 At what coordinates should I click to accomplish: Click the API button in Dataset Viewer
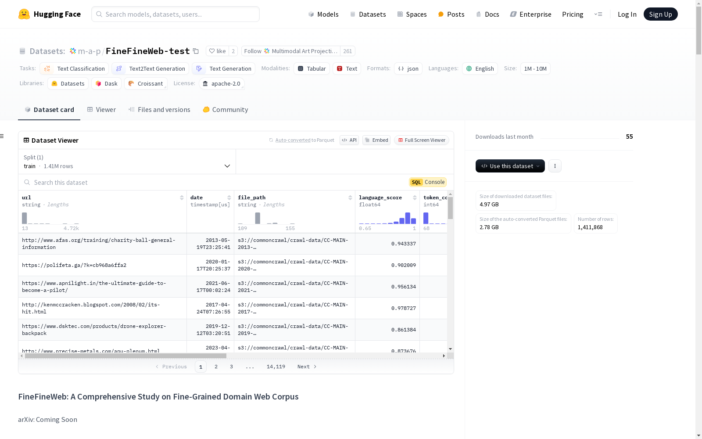(349, 140)
